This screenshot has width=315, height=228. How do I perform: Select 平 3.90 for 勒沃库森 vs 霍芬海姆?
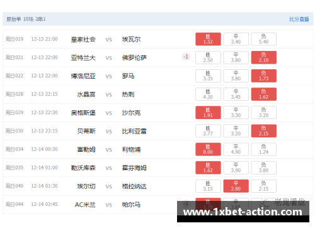coord(236,168)
